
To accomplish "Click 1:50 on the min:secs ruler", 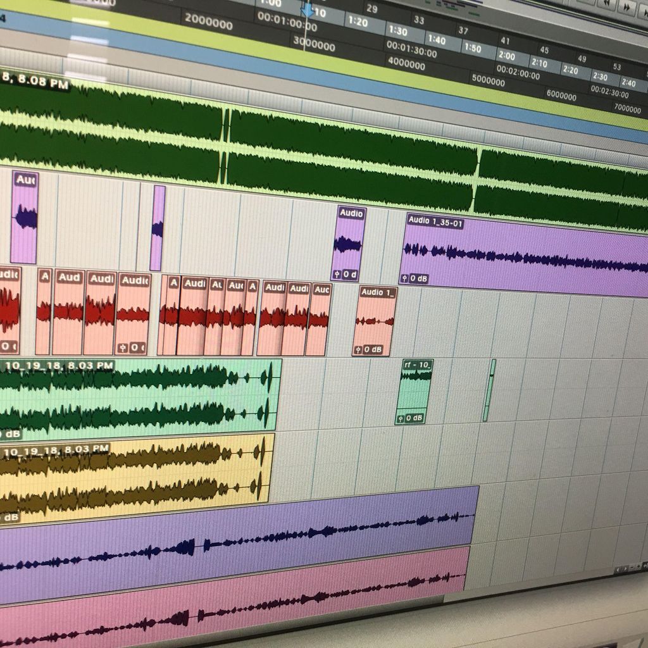I will coord(472,48).
